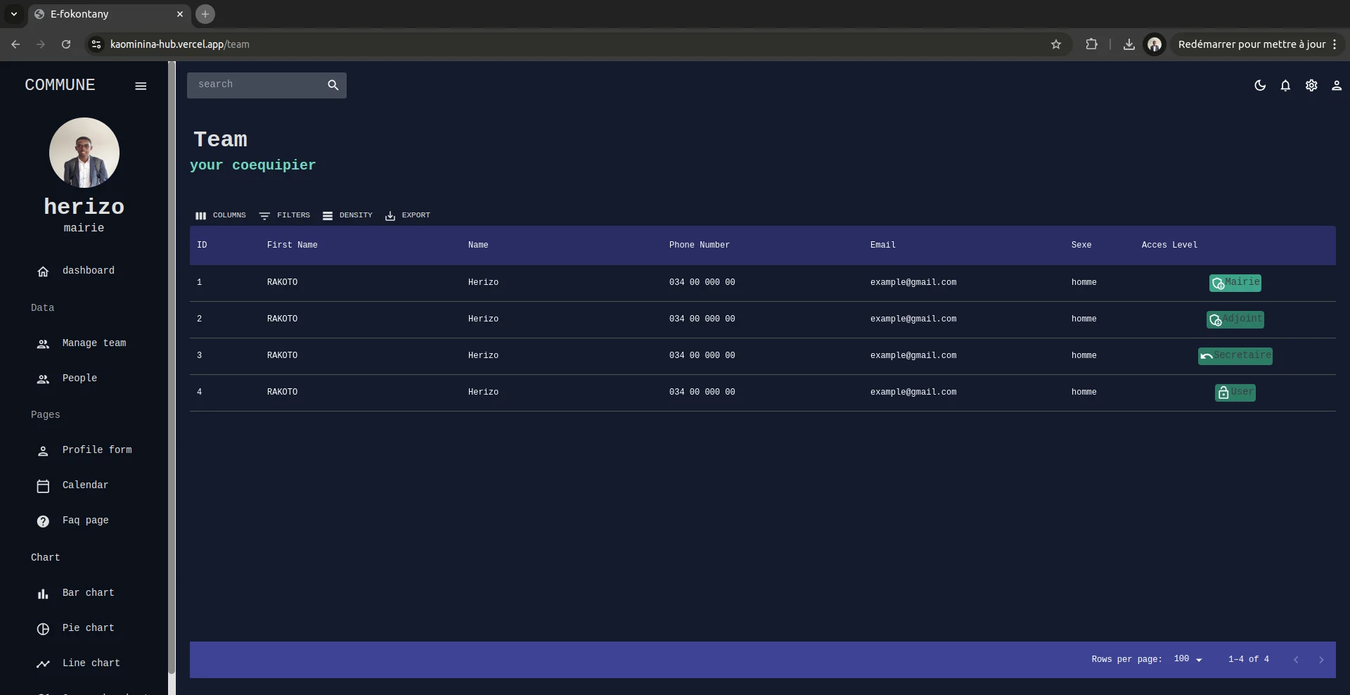The image size is (1350, 695).
Task: Bookmark this page with star icon
Action: click(x=1055, y=44)
